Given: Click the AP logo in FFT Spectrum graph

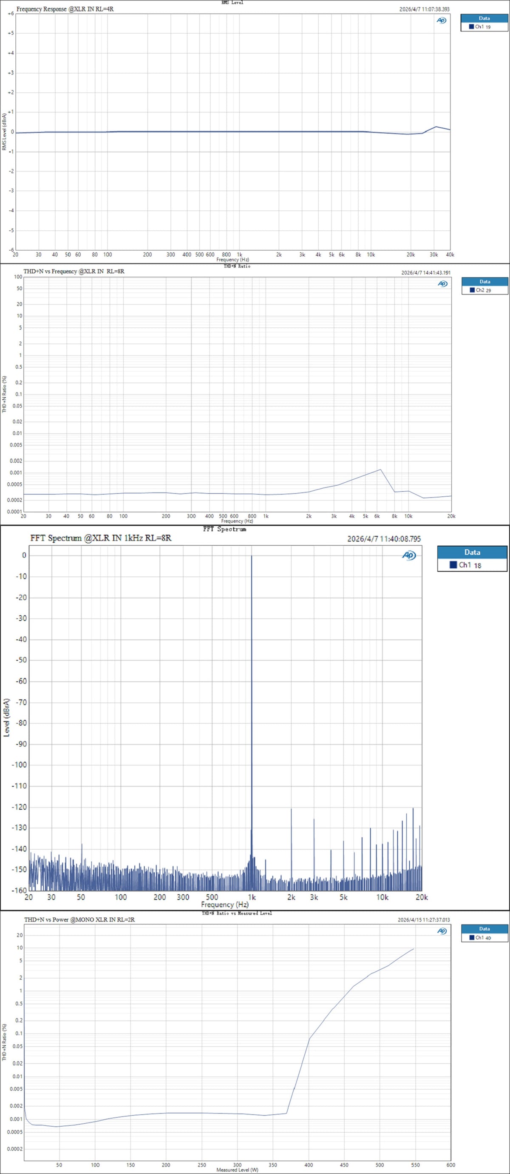Looking at the screenshot, I should tap(409, 555).
